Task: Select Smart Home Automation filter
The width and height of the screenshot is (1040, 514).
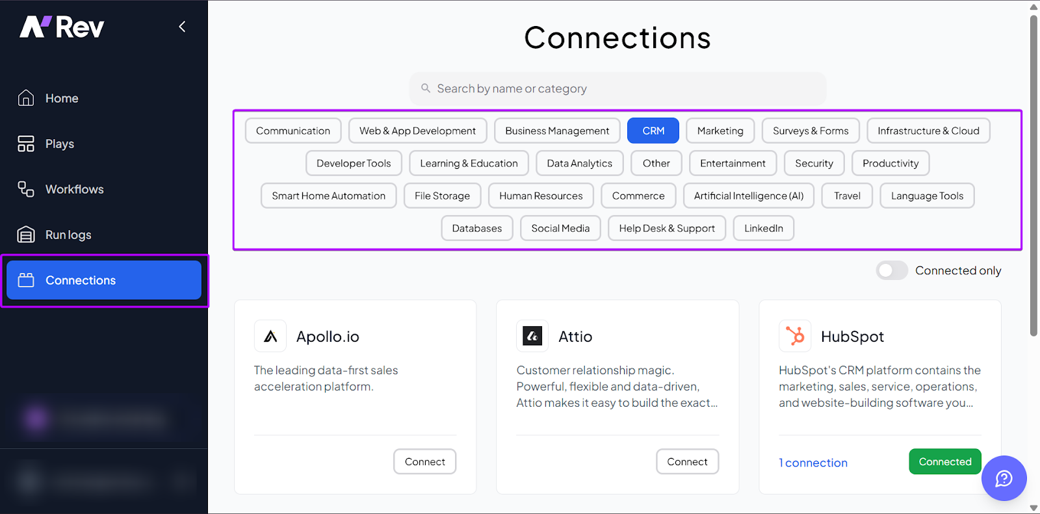Action: 329,196
